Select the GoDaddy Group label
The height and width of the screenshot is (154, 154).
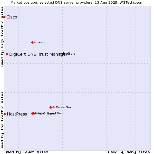[x=63, y=107]
